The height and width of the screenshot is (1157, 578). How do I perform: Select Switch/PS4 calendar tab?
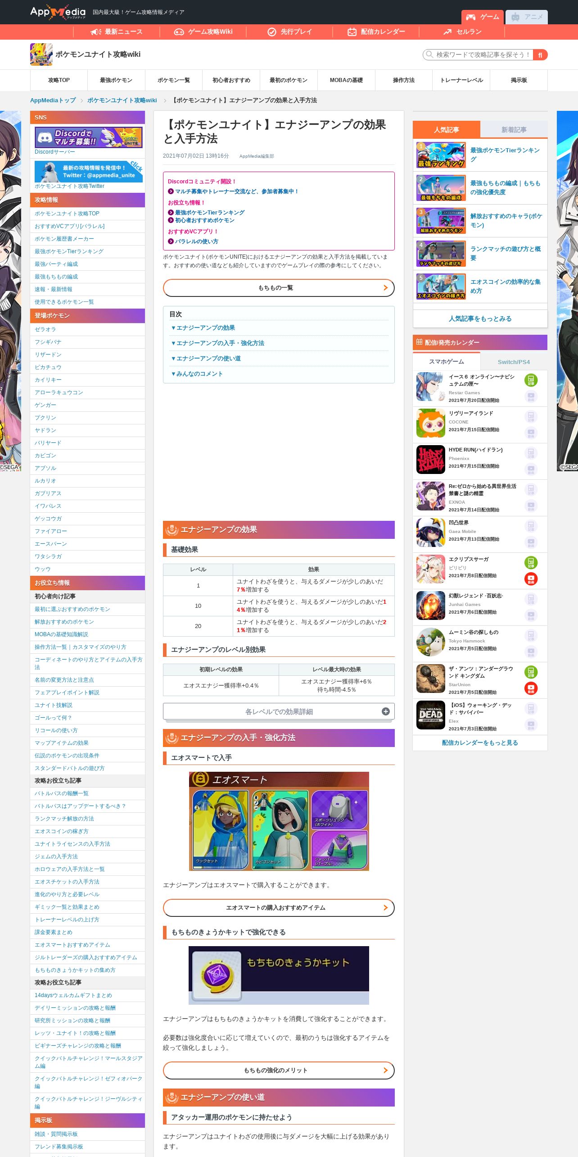click(514, 362)
